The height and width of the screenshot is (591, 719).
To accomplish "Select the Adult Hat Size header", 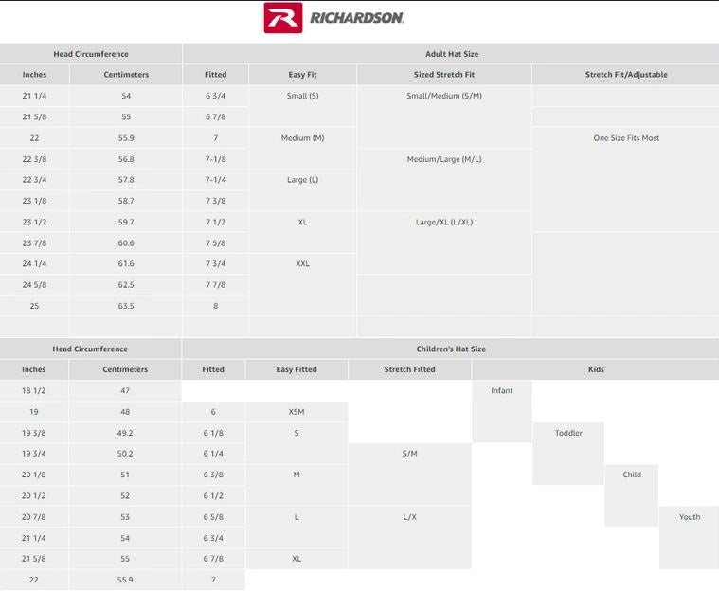I will (451, 54).
